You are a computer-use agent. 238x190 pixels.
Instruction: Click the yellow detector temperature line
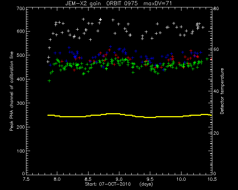click(x=129, y=115)
